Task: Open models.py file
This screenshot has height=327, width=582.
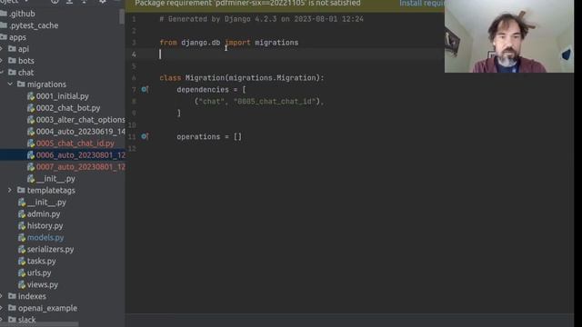Action: coord(45,238)
